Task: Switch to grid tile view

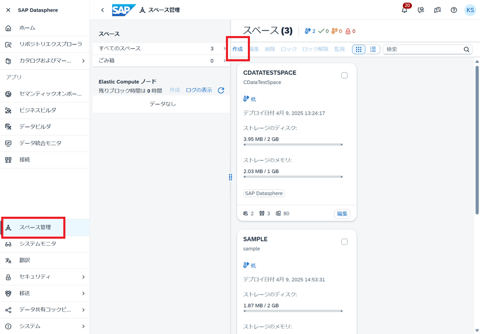Action: coord(359,49)
